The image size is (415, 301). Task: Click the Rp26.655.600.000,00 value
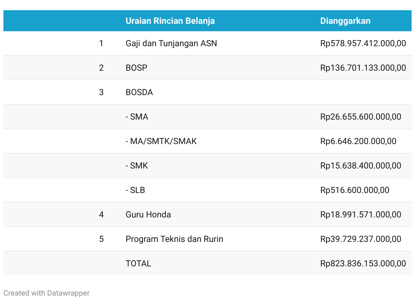coord(361,117)
